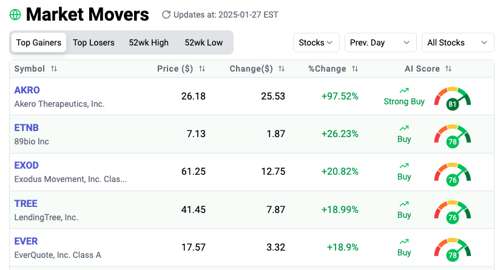Open the AKRO ticker link
500x270 pixels.
click(x=27, y=90)
